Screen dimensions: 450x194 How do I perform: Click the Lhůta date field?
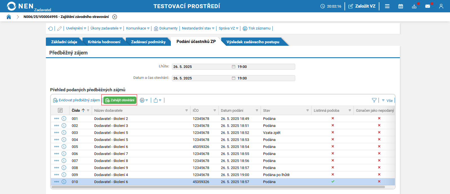pyautogui.click(x=202, y=67)
